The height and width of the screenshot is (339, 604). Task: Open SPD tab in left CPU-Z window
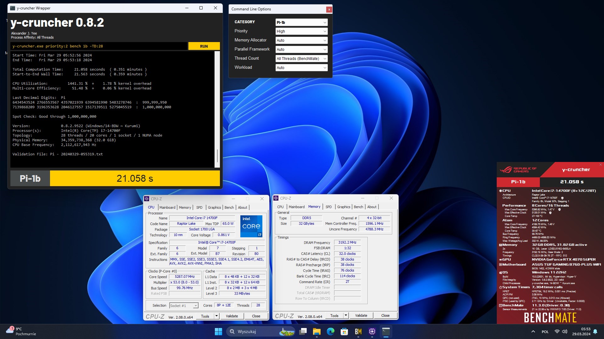coord(199,207)
